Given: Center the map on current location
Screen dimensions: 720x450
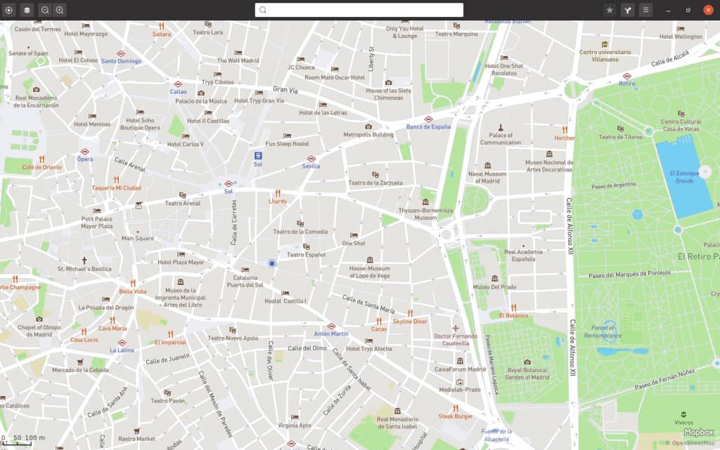Looking at the screenshot, I should [x=8, y=10].
